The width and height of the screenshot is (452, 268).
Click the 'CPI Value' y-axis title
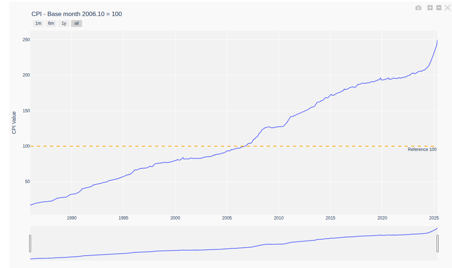coord(14,123)
